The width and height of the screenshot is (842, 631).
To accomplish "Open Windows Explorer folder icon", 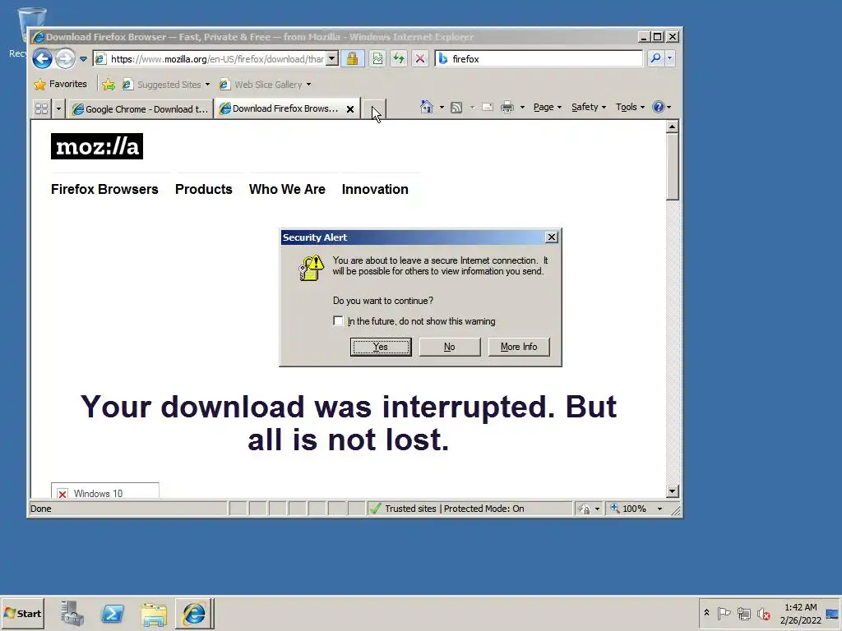I will point(154,614).
